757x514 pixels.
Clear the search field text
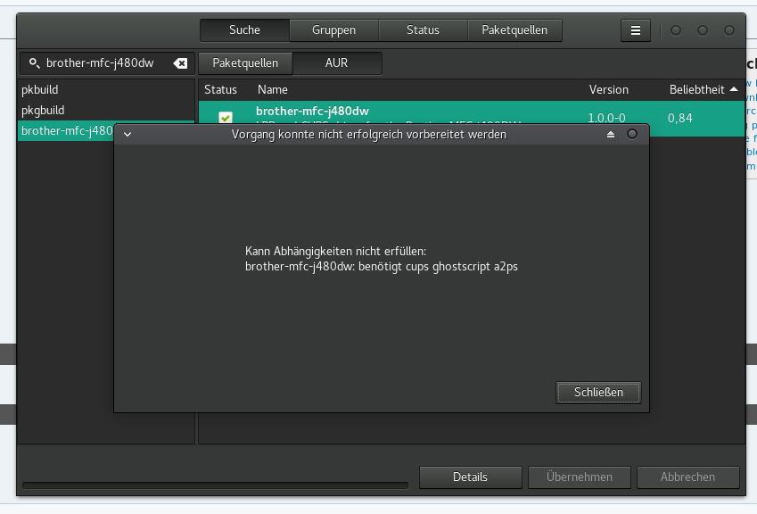180,63
